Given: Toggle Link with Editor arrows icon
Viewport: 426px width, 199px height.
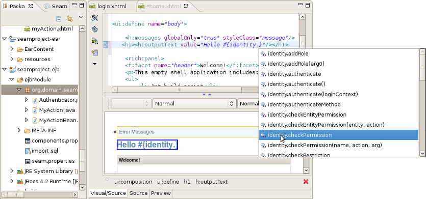Looking at the screenshot, I should pos(70,19).
